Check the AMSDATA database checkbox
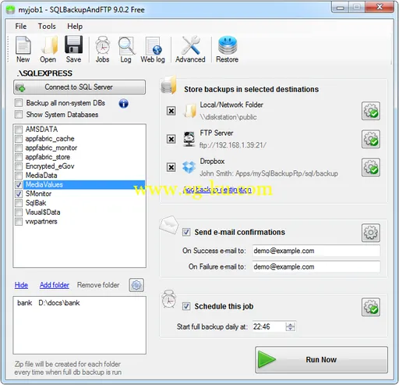This screenshot has height=385, width=399. [x=19, y=130]
